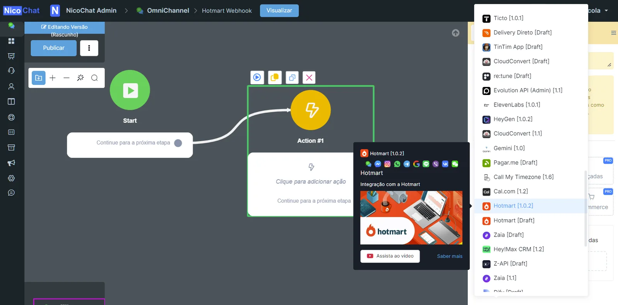This screenshot has width=618, height=305.
Task: Go to OmniChannel breadcrumb
Action: click(x=168, y=10)
